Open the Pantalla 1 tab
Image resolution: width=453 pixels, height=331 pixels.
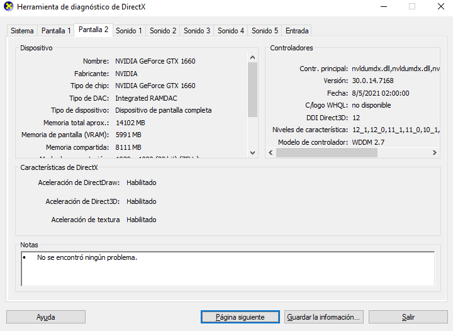(56, 31)
